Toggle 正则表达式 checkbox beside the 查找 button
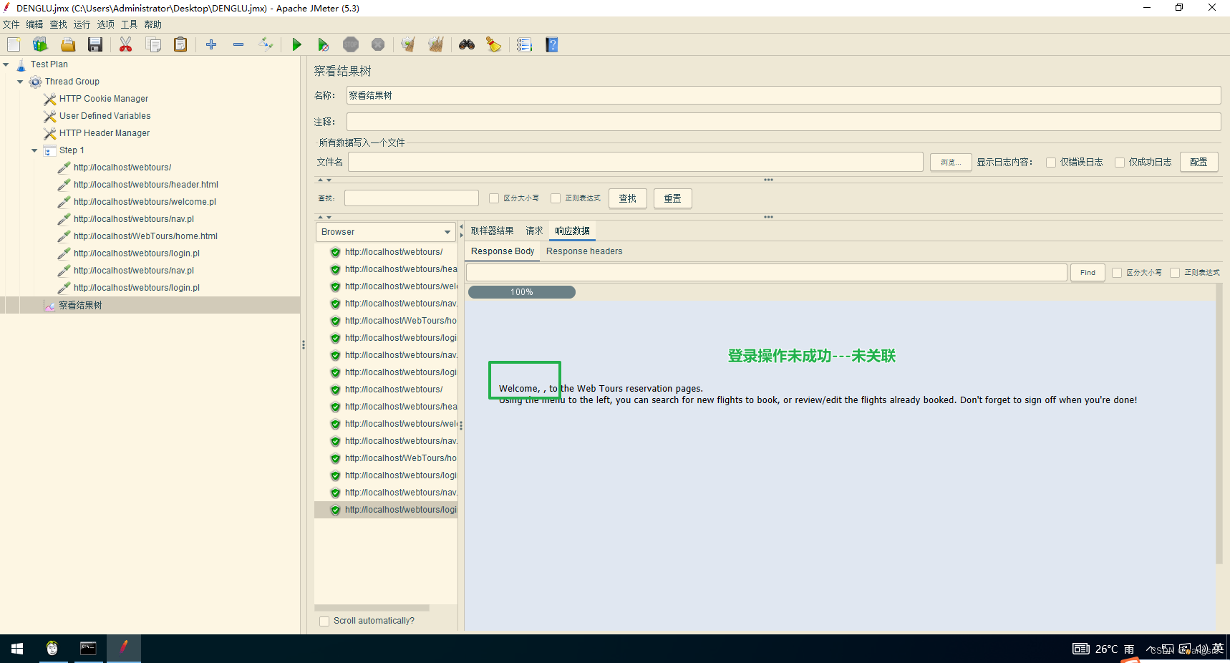1230x663 pixels. coord(556,198)
